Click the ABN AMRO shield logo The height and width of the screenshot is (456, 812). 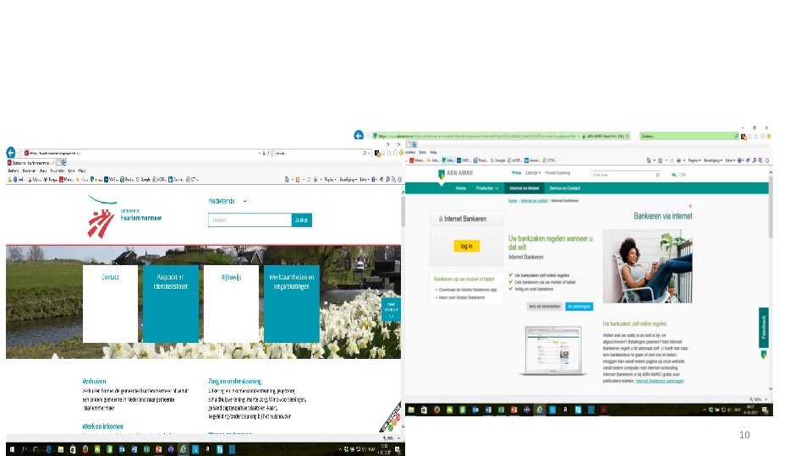click(442, 174)
